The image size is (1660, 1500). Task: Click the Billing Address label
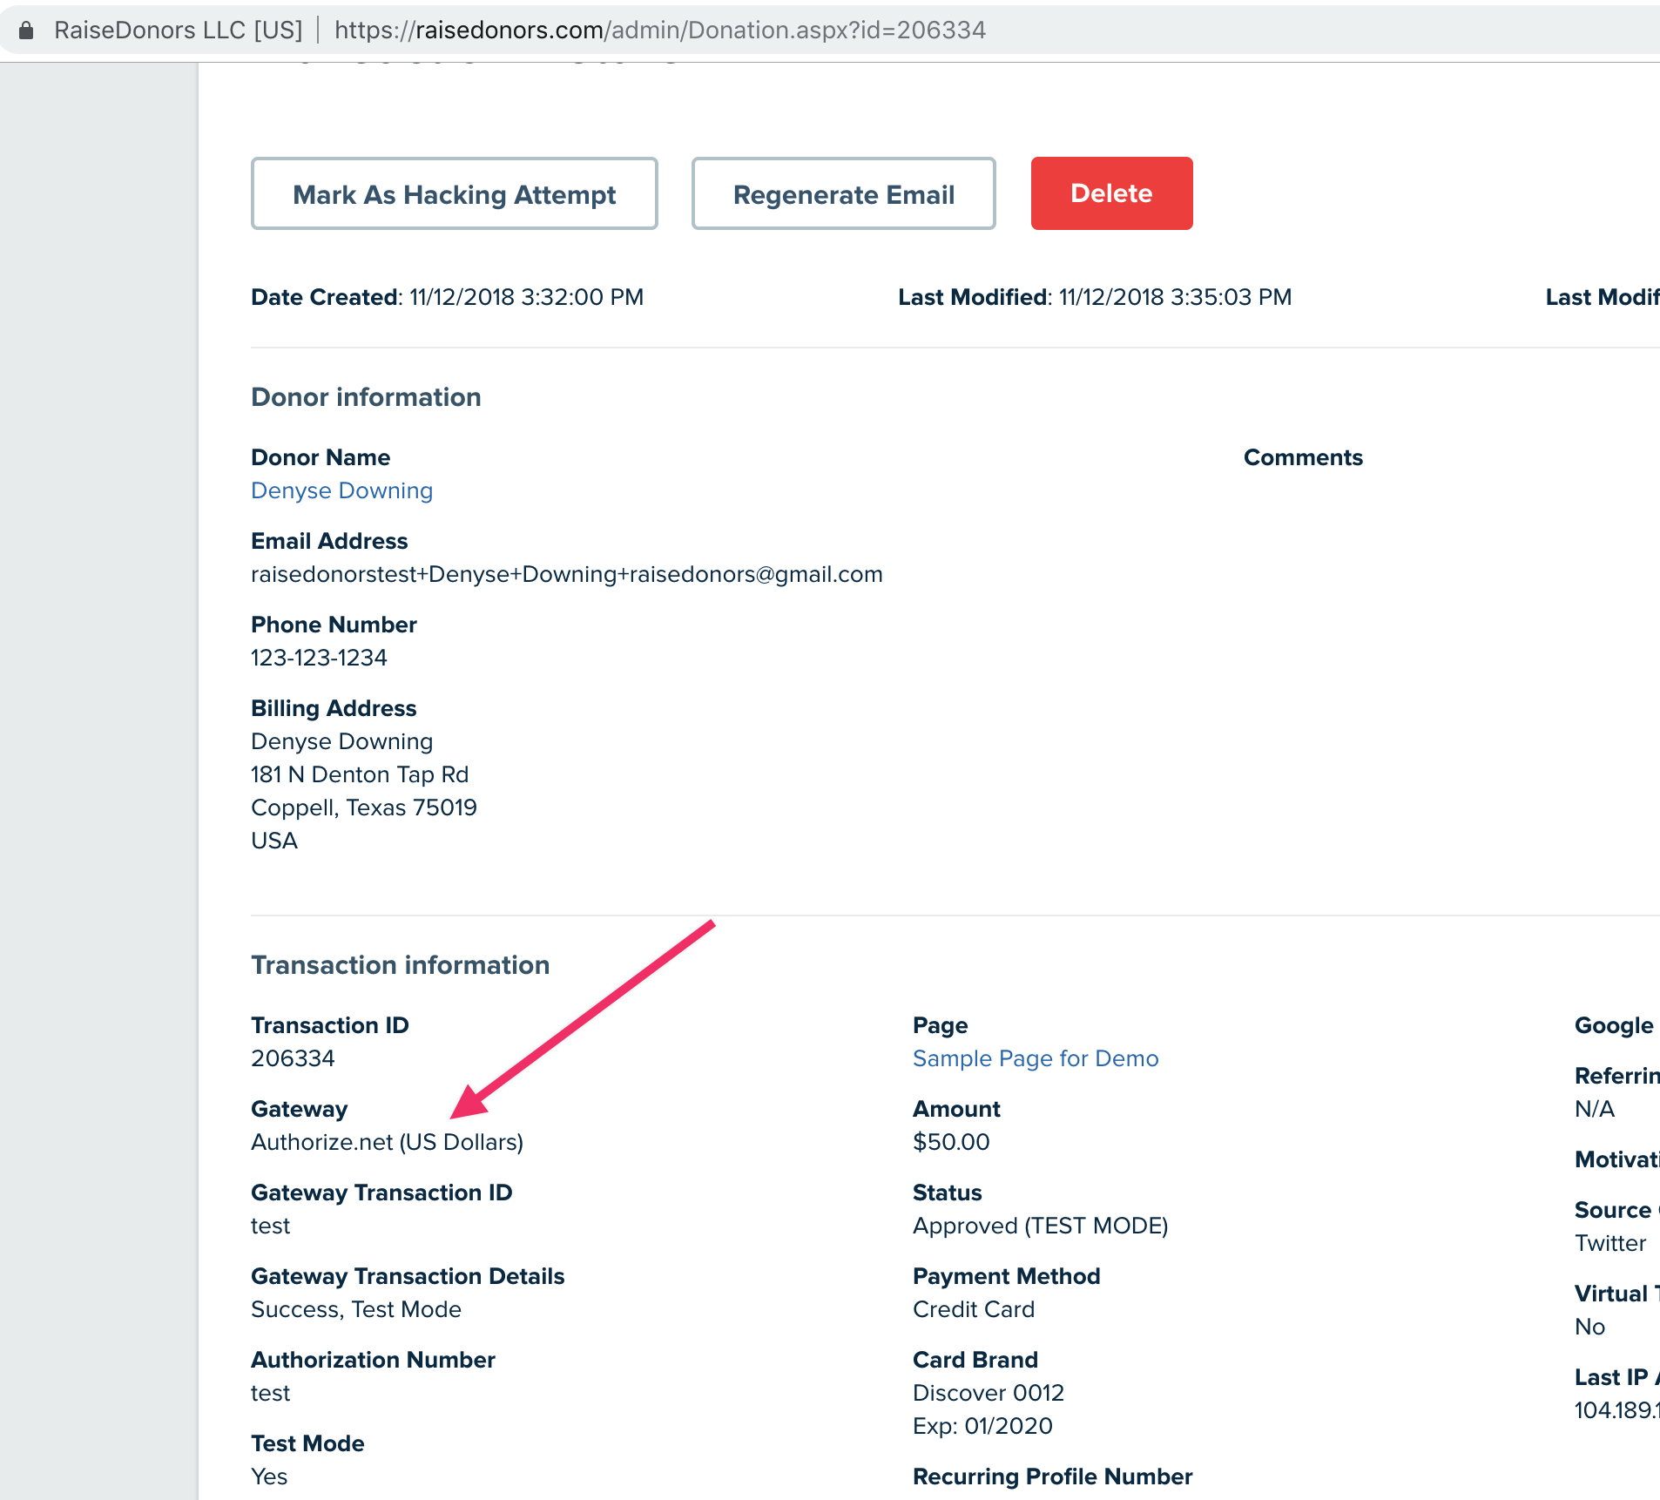334,708
